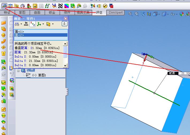Viewport: 190px width, 135px height.
Task: Select 面<2> in the selection list
Action: (41, 35)
